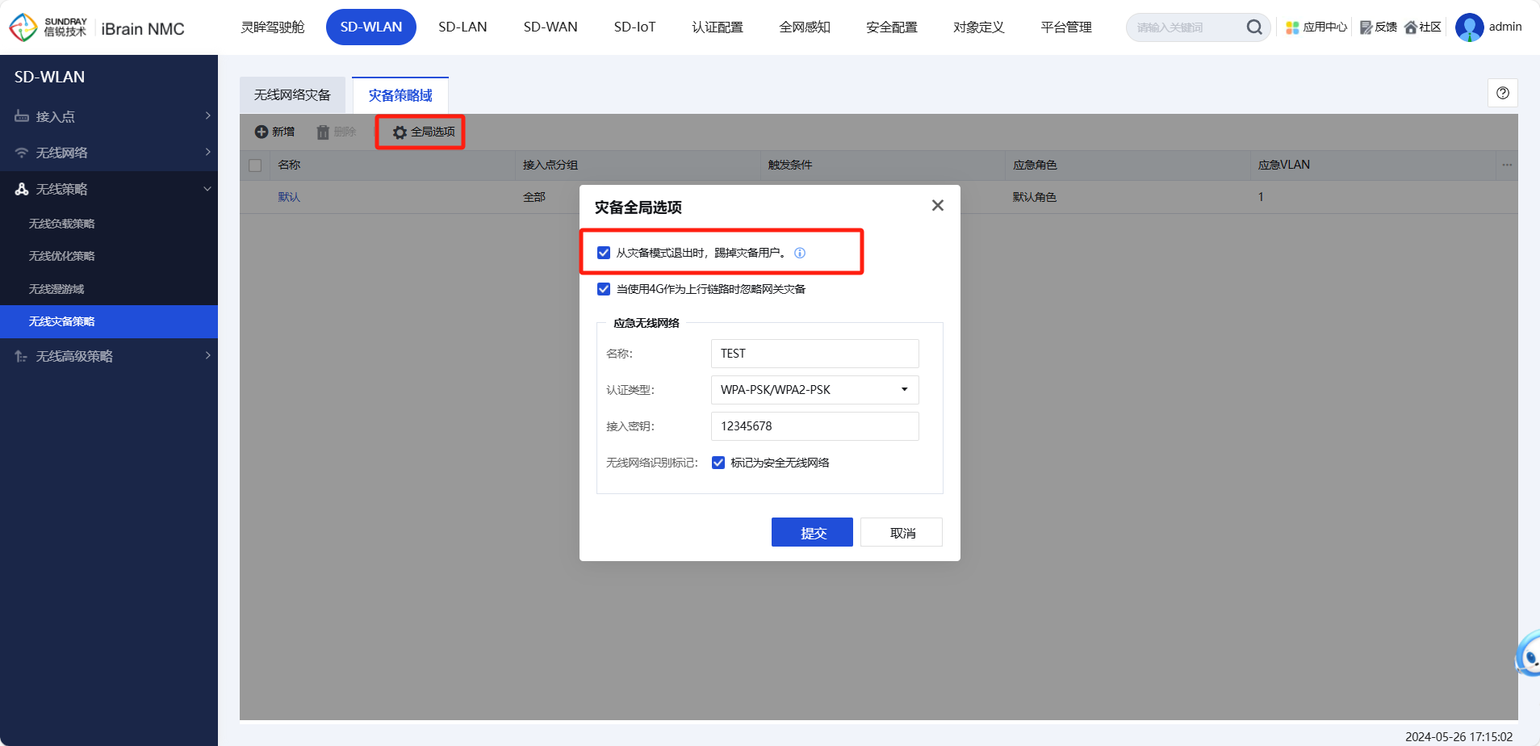Click the 取消 cancel button
Screen dimensions: 1540x746
click(x=902, y=533)
